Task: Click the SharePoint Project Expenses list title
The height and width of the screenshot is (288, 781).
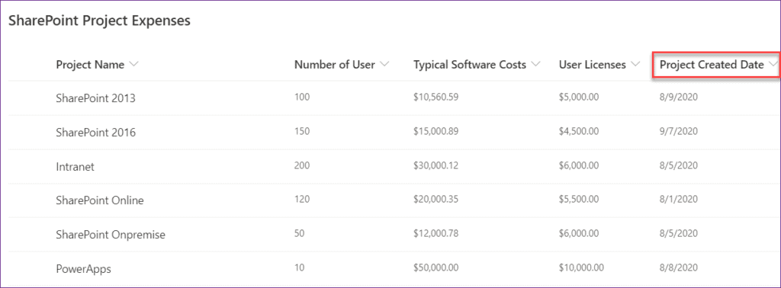Action: point(100,21)
